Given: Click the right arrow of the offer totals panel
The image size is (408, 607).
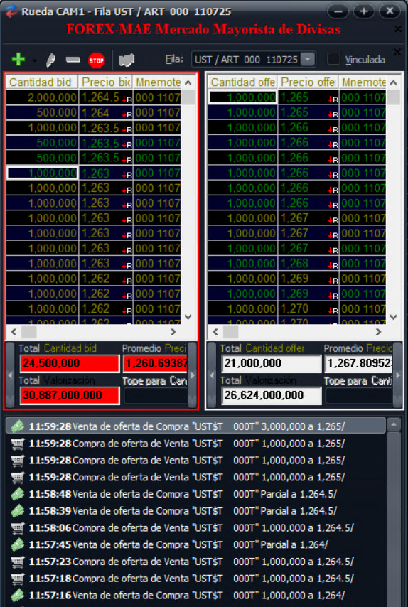Looking at the screenshot, I should point(397,375).
